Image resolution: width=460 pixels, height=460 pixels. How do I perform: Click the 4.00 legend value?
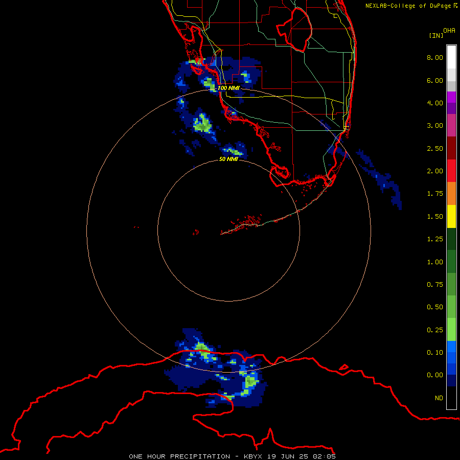tap(435, 103)
